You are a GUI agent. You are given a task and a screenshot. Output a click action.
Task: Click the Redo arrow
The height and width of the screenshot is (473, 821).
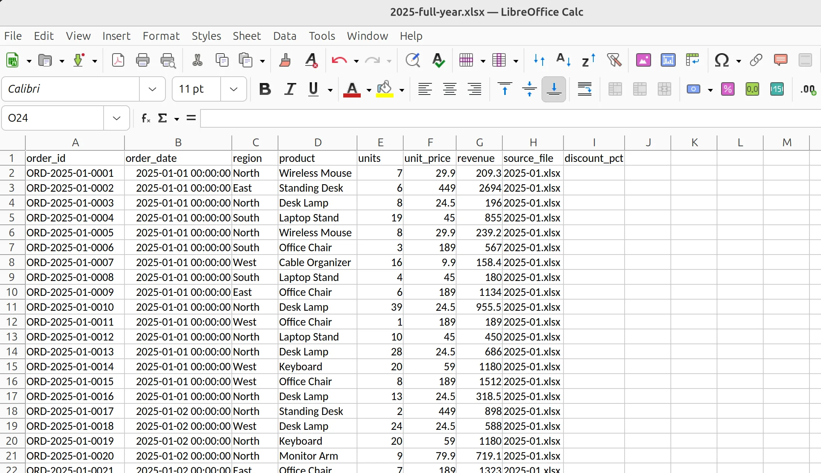(372, 60)
